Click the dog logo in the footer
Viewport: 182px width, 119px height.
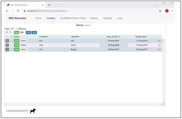(33, 111)
